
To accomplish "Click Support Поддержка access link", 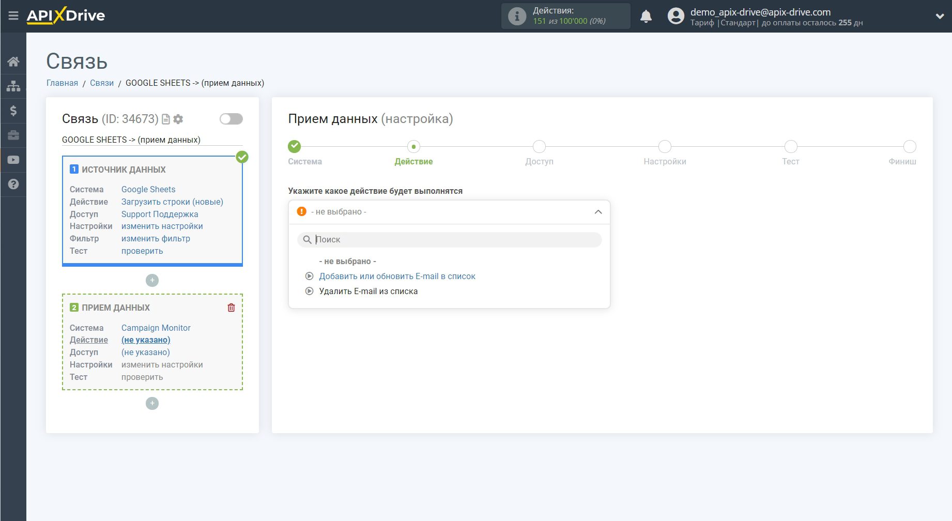I will tap(160, 214).
